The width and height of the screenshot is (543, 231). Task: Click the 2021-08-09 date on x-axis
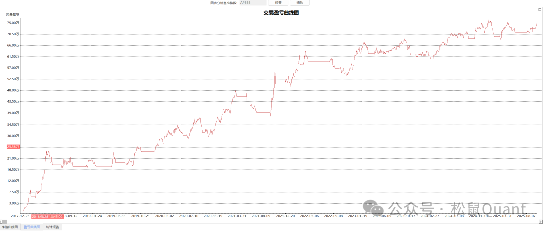pyautogui.click(x=261, y=216)
